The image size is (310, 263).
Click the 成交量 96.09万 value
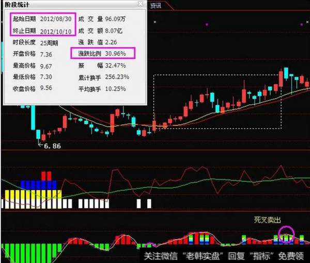(115, 19)
